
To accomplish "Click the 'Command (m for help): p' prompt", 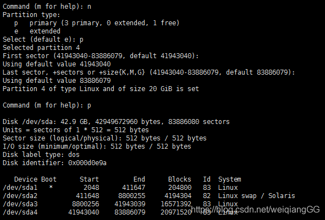I will click(x=47, y=105).
